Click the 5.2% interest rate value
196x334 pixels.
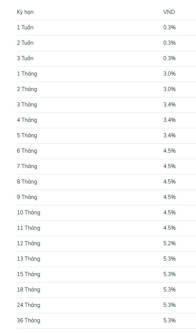pyautogui.click(x=169, y=243)
